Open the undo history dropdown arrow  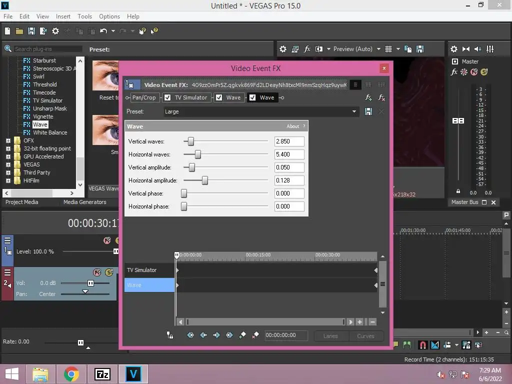coord(113,31)
